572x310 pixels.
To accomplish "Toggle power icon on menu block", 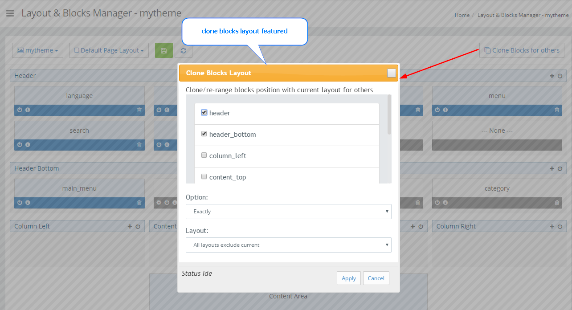I will [x=437, y=110].
